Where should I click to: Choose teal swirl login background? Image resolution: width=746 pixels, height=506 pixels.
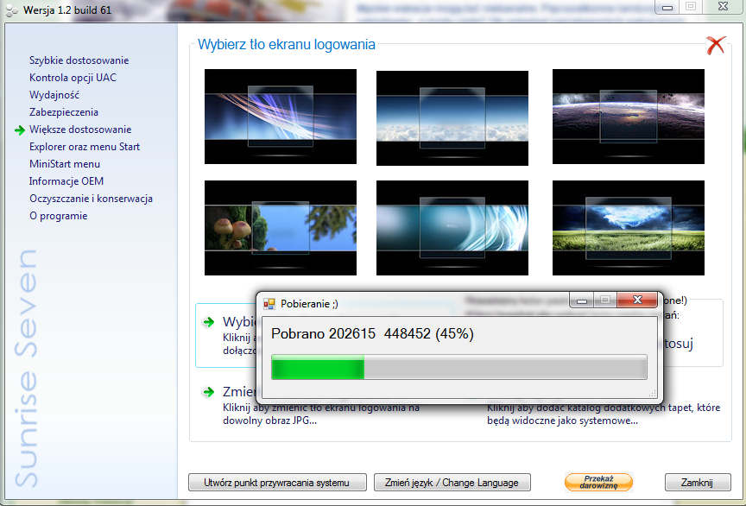[x=452, y=228]
